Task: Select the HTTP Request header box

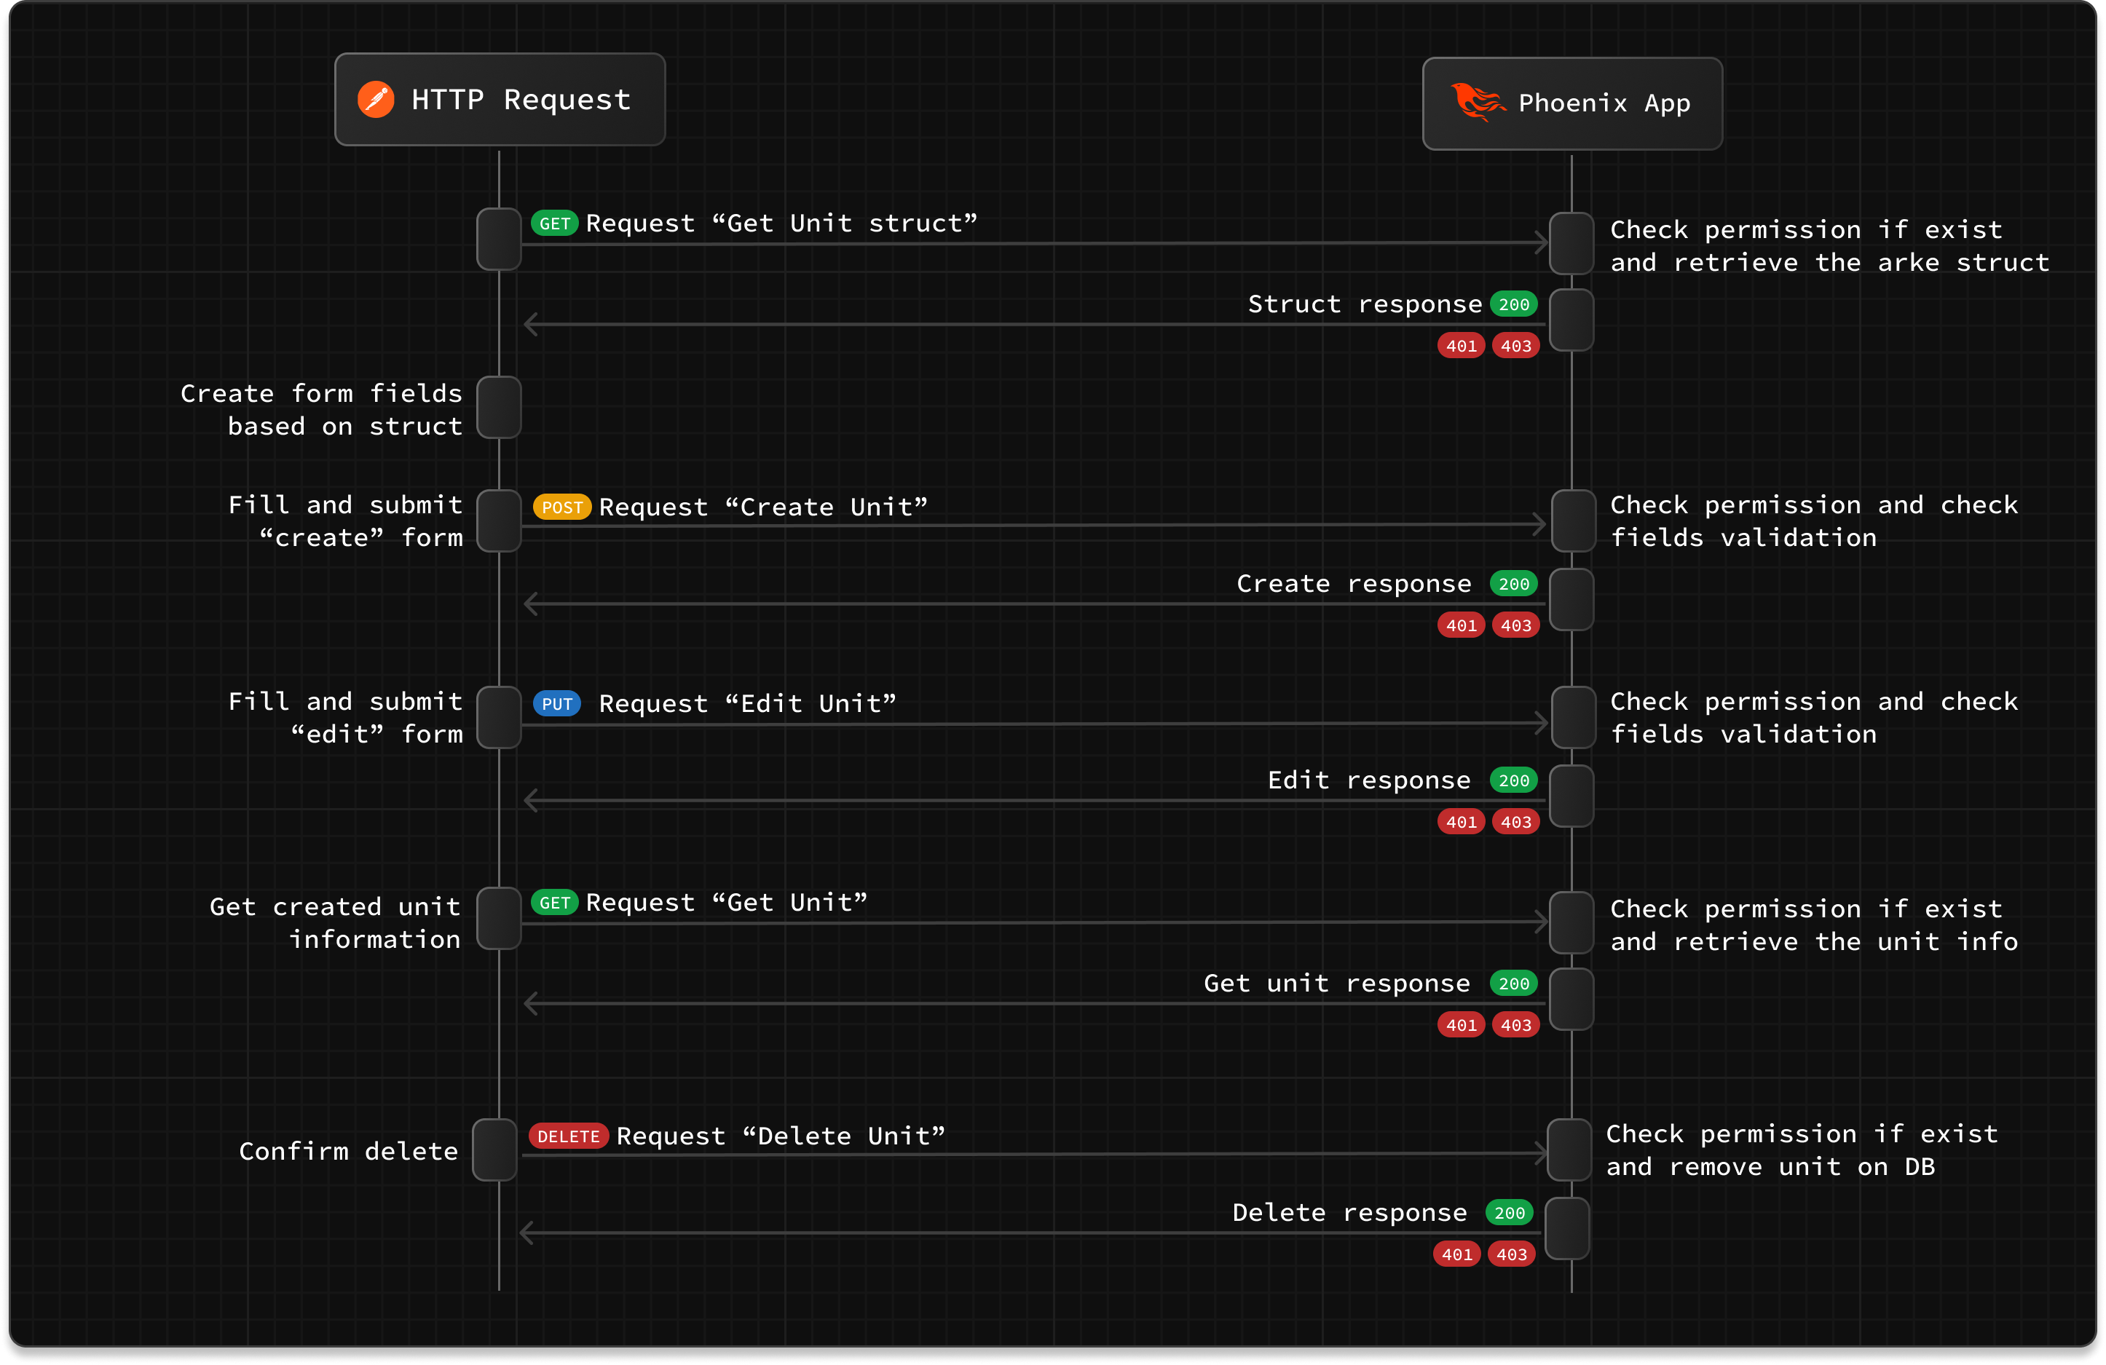Action: click(x=500, y=99)
